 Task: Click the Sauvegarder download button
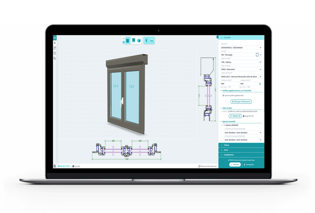249,165
